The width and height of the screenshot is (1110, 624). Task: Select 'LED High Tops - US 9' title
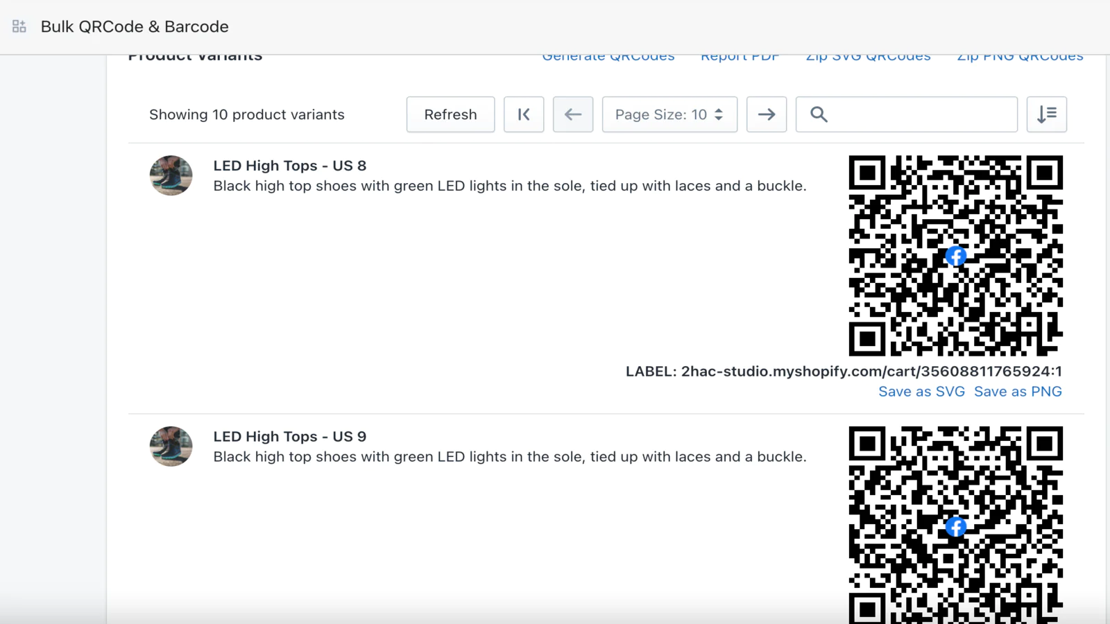pos(290,437)
